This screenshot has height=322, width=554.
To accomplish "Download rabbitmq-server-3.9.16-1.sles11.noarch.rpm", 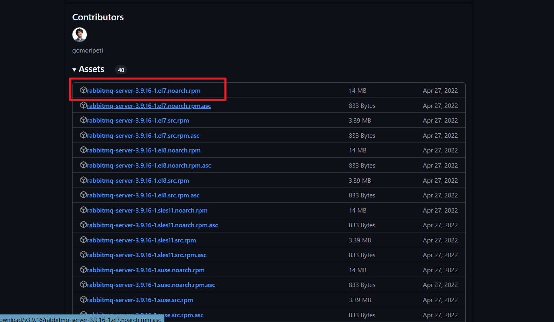I will coord(147,211).
